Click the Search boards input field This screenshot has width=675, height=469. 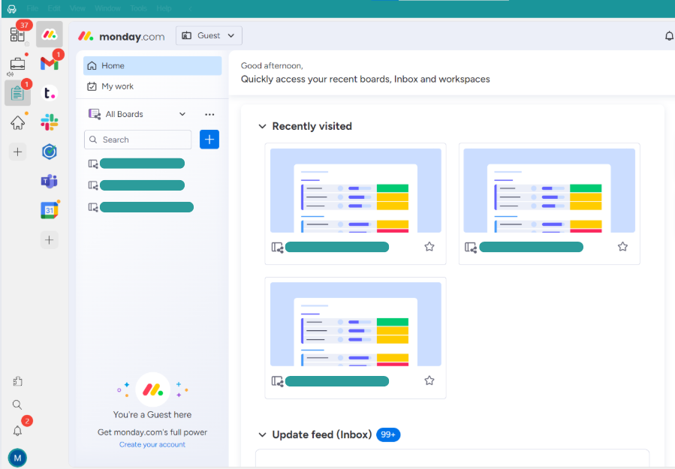(137, 140)
